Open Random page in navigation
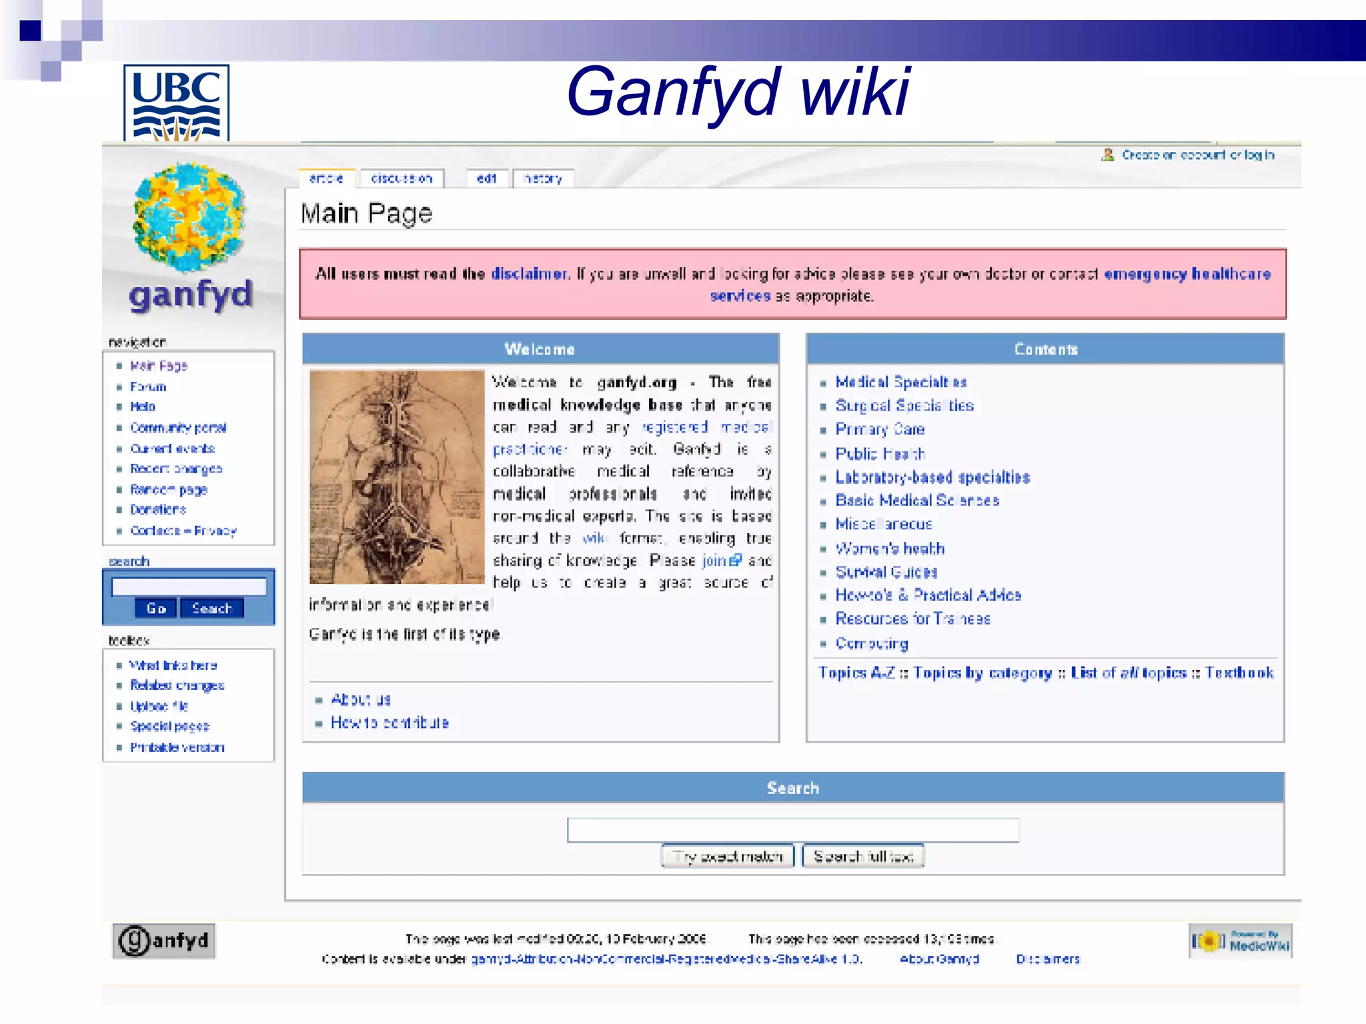 (169, 490)
